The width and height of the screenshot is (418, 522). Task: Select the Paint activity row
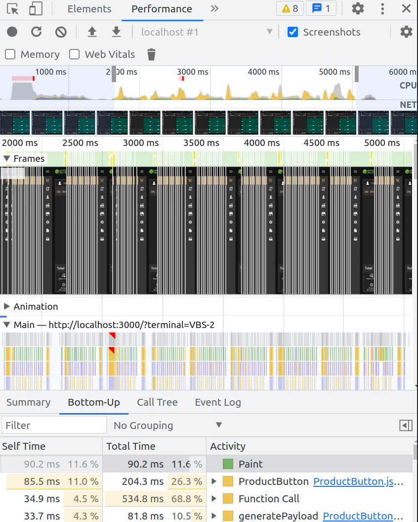[206, 464]
